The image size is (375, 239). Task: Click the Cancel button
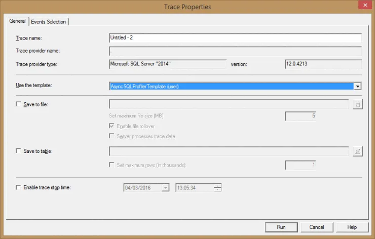coord(317,227)
